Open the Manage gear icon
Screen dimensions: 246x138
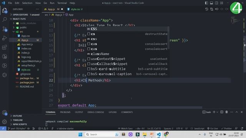click(x=4, y=122)
